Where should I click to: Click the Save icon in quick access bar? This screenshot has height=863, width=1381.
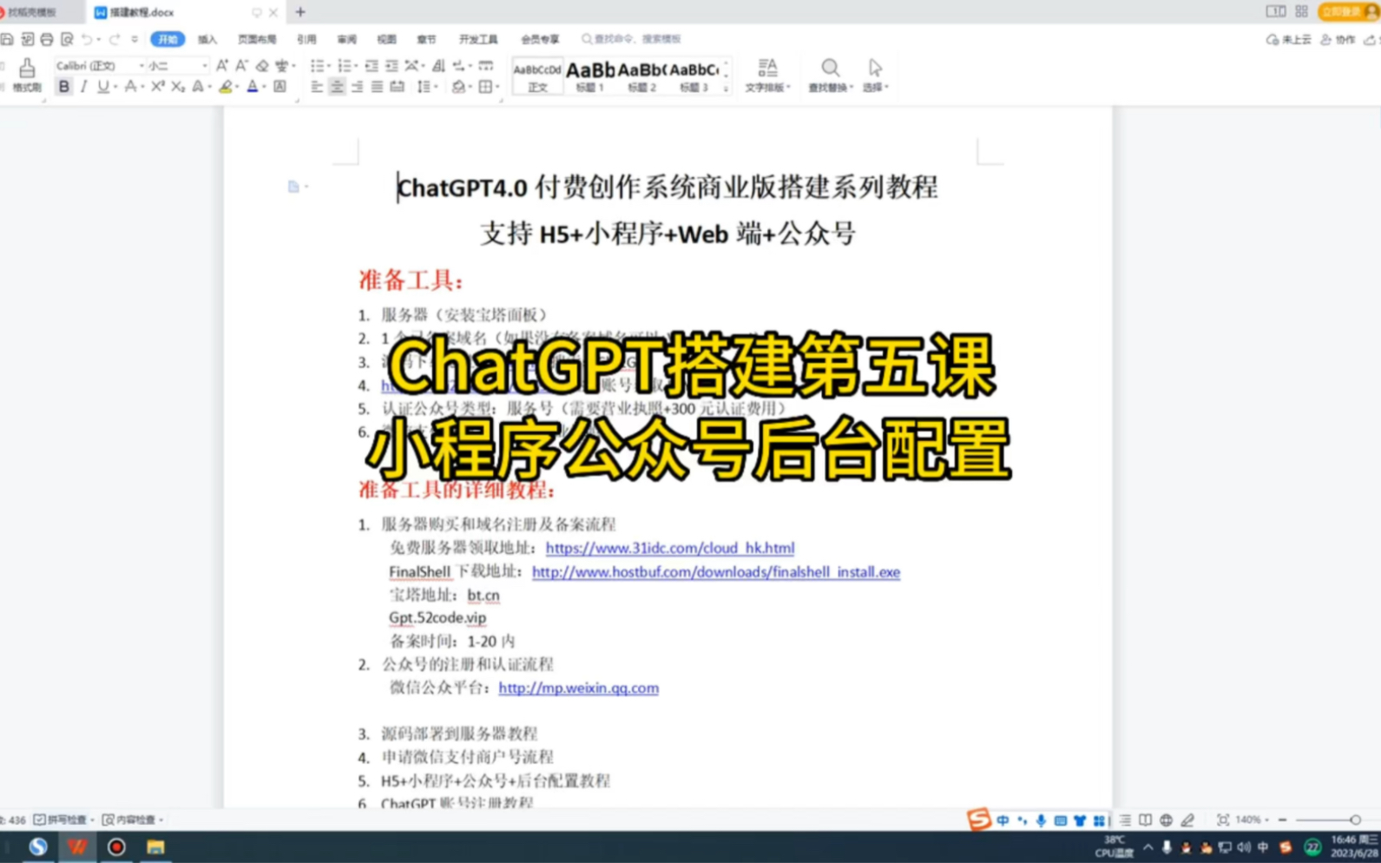click(x=7, y=39)
